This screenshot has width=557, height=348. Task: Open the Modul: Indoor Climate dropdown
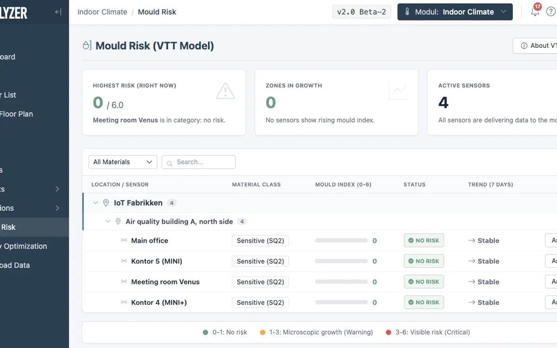pos(455,12)
